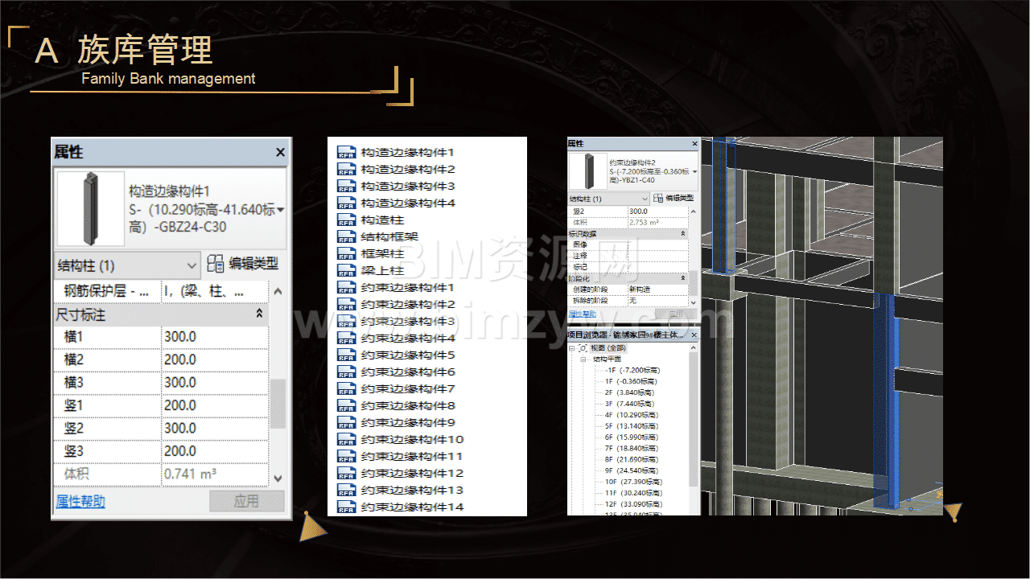
Task: Click the RFA file icon for 约束边缘构件3
Action: [346, 321]
